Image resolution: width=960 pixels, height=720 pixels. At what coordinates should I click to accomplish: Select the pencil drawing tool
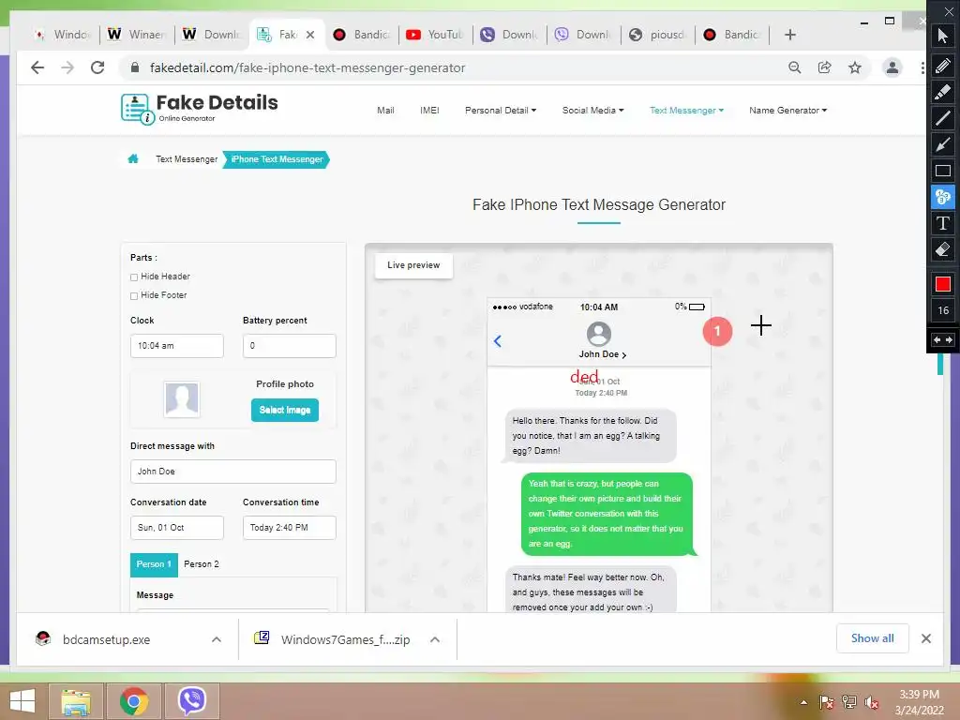[x=943, y=65]
